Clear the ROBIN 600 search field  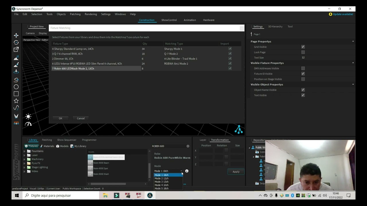pos(188,146)
